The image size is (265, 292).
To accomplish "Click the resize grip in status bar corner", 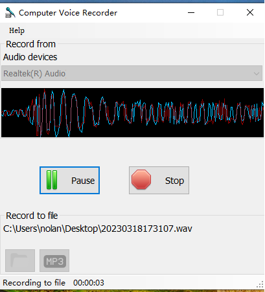I will 260,284.
